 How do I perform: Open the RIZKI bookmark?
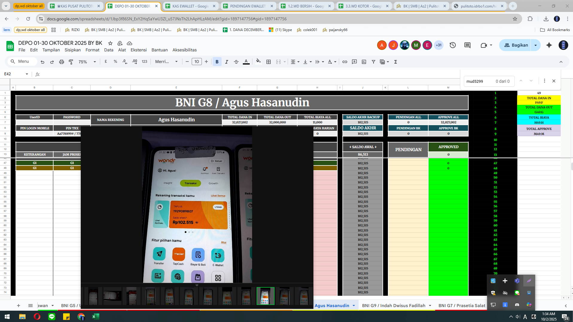[x=72, y=30]
